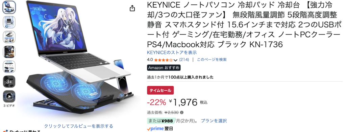The height and width of the screenshot is (132, 346).
Task: Click the orange star rating icons
Action: point(163,60)
